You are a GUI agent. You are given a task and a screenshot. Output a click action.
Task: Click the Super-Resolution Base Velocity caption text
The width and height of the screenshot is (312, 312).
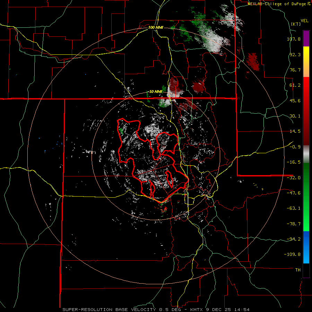156,310
